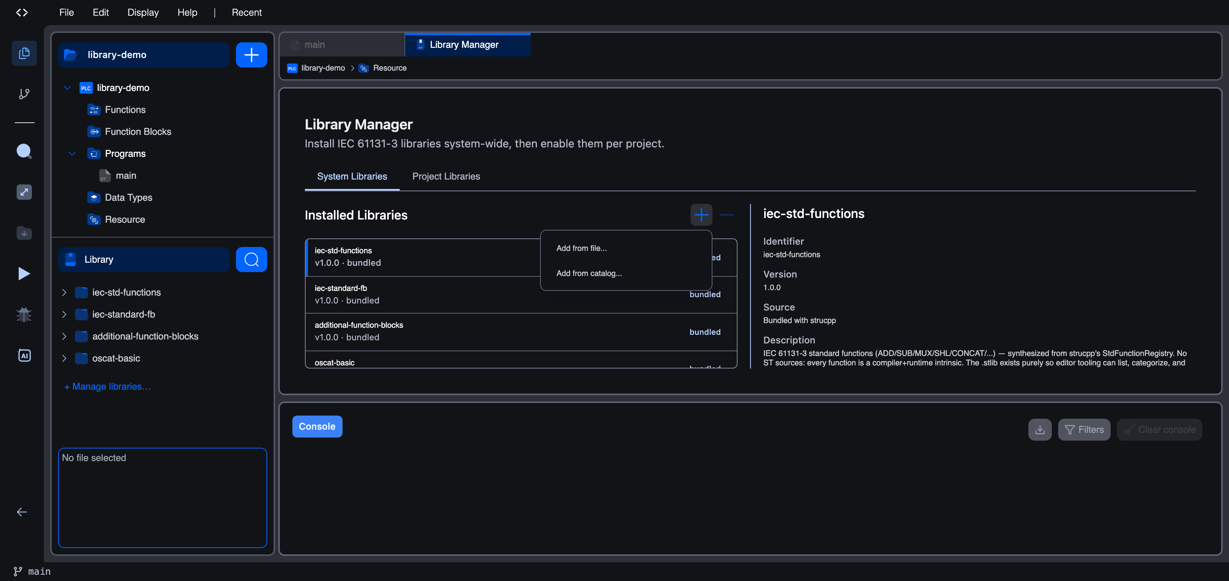
Task: Open the project explorer sidebar icon
Action: 24,53
